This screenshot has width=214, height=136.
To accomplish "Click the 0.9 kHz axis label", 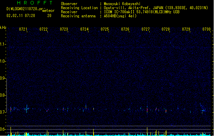I will (3, 78).
